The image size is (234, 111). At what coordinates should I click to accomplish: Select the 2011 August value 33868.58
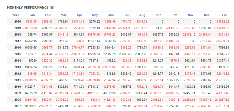pyautogui.click(x=141, y=80)
